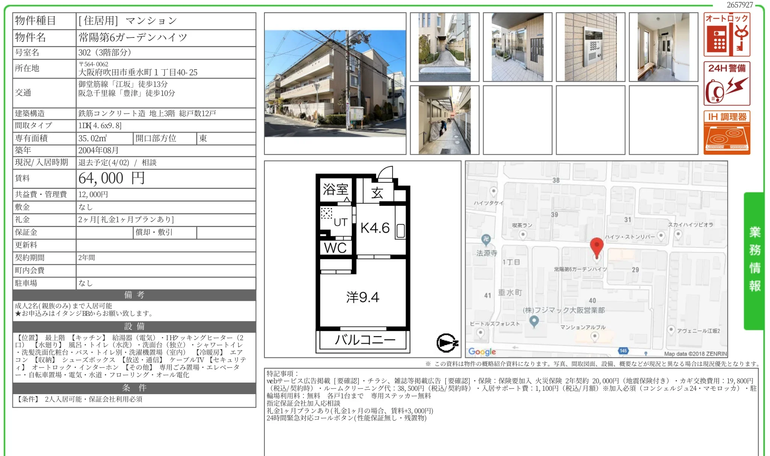Open the intercom panel thumbnail photo
The height and width of the screenshot is (456, 770).
coord(590,47)
